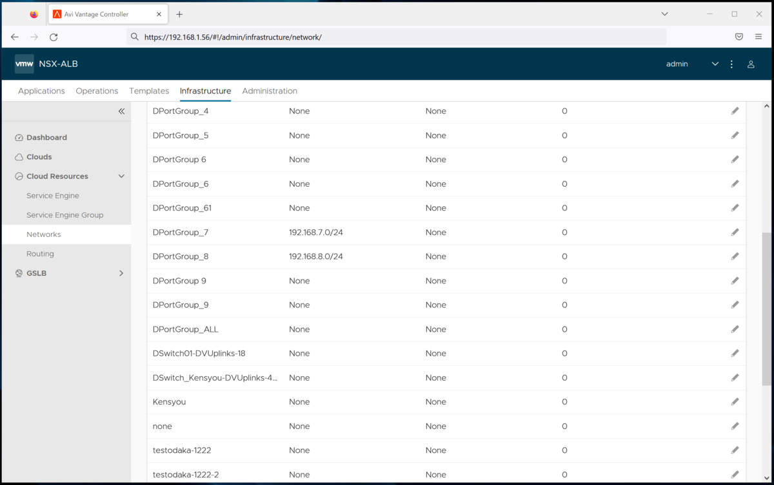Click the vmw logo in the header
The width and height of the screenshot is (774, 485).
(25, 64)
